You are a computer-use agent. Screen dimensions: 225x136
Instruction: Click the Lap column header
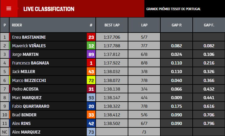(x=144, y=25)
